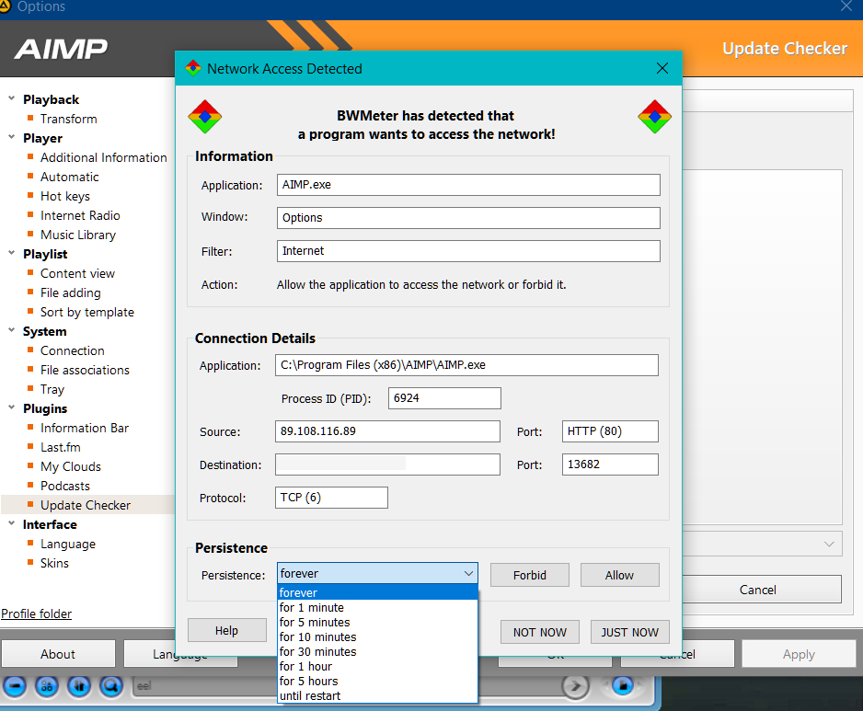863x711 pixels.
Task: Collapse the Player tree section
Action: (x=12, y=137)
